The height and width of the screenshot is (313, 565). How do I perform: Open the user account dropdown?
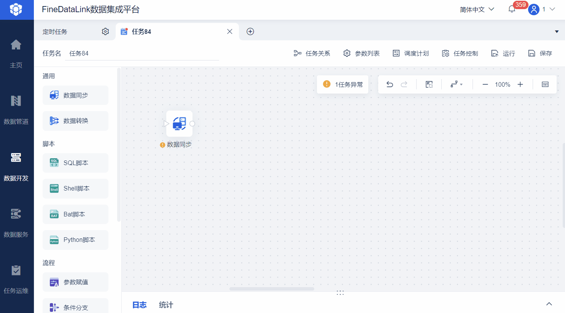click(542, 9)
